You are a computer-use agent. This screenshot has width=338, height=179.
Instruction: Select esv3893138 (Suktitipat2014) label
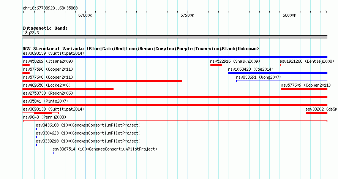54,109
